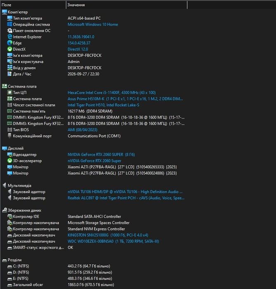Open the Asus Prime H510M-K motherboard link
Image resolution: width=276 pixels, height=289 pixels.
click(125, 99)
